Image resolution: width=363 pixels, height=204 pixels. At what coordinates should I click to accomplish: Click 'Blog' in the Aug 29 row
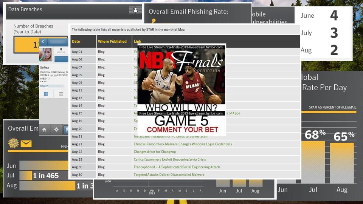[101, 159]
